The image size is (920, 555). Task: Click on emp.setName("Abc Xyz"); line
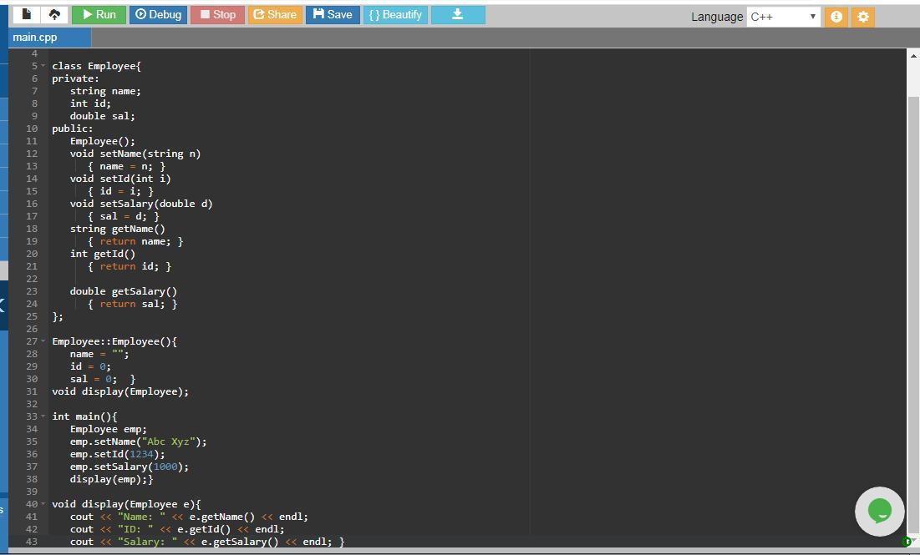coord(138,441)
